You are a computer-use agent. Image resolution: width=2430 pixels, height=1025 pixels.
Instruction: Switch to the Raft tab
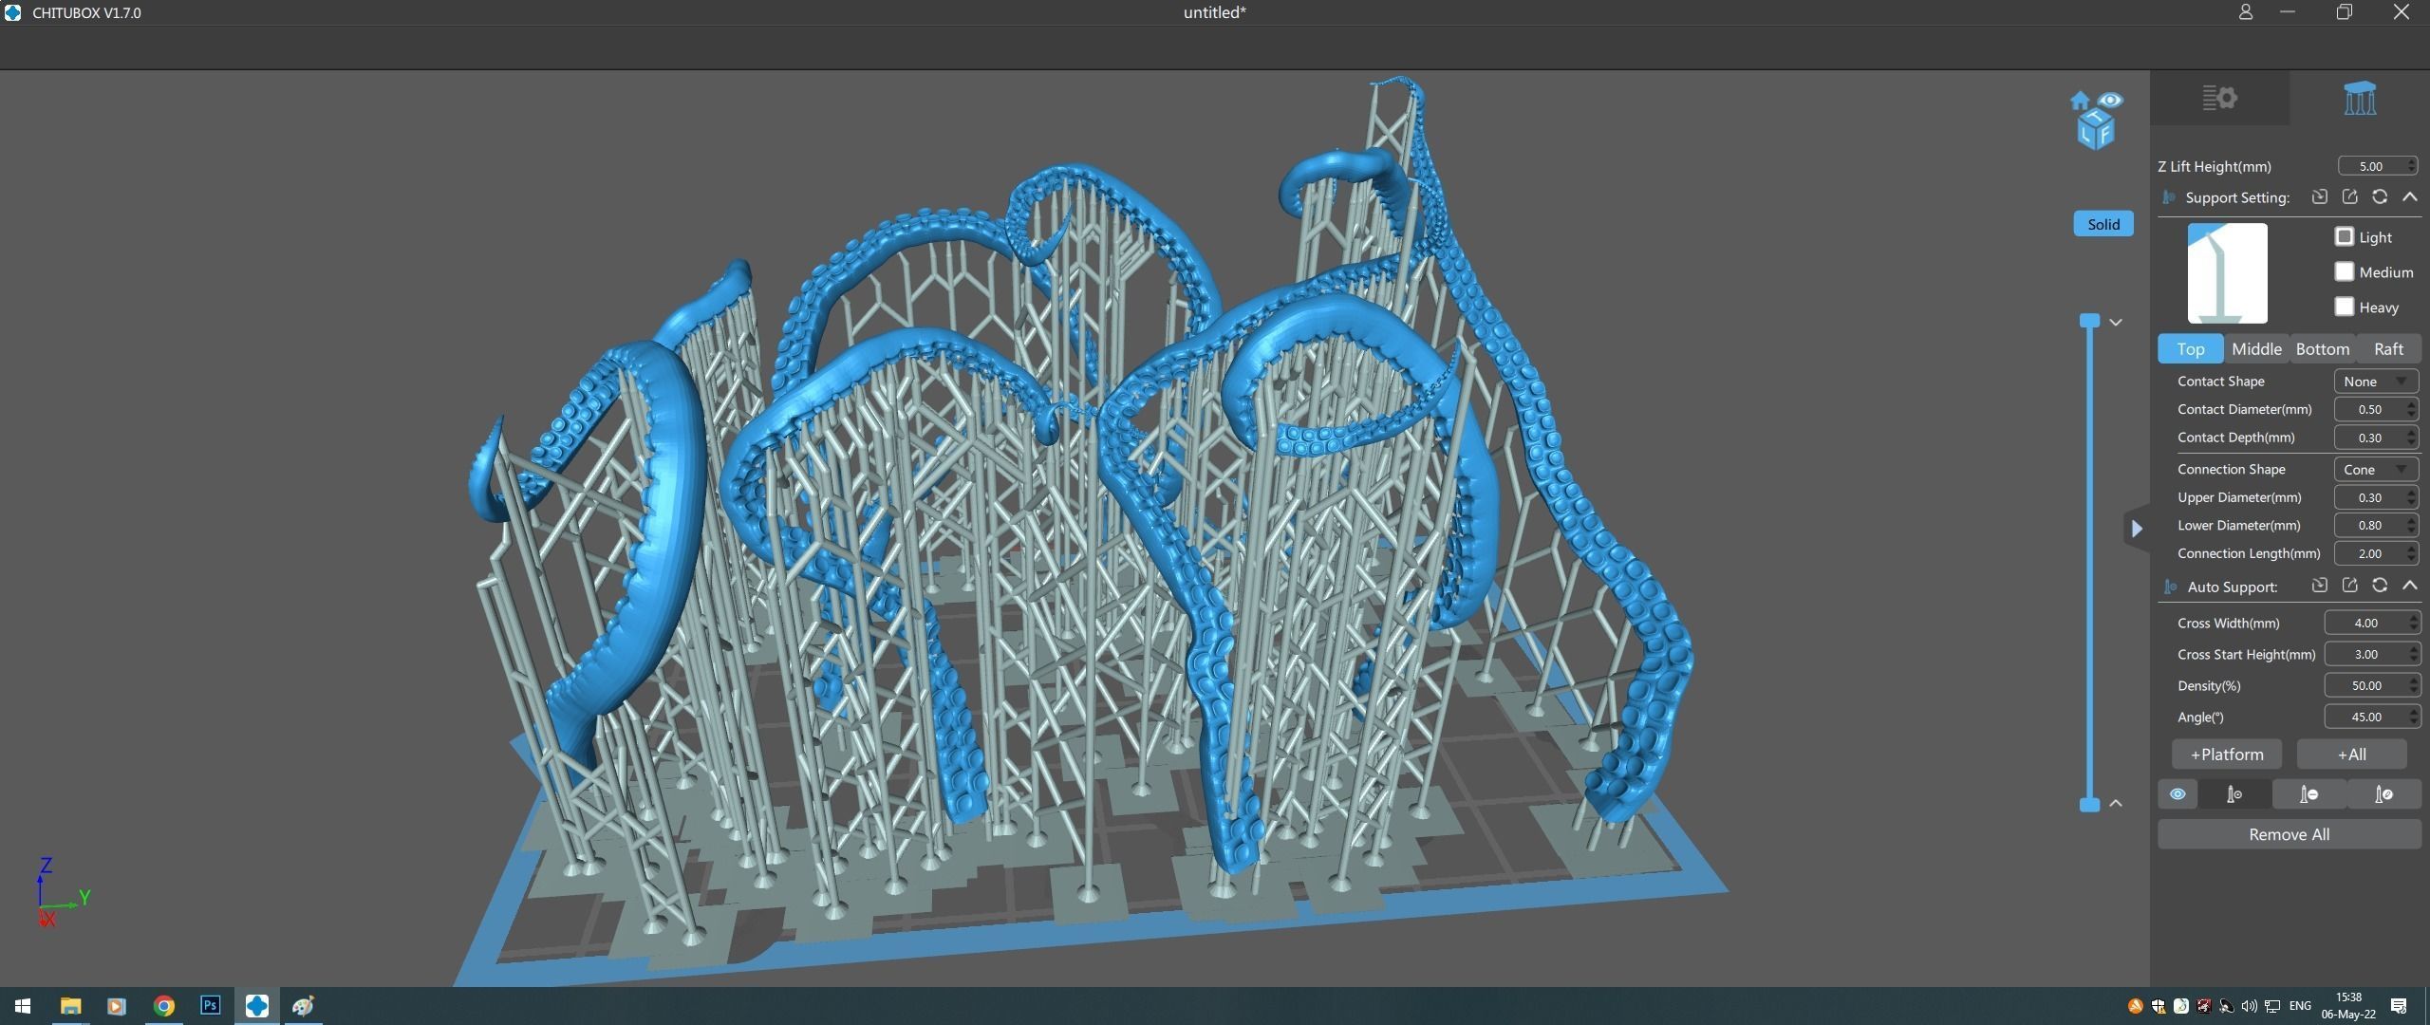tap(2388, 349)
